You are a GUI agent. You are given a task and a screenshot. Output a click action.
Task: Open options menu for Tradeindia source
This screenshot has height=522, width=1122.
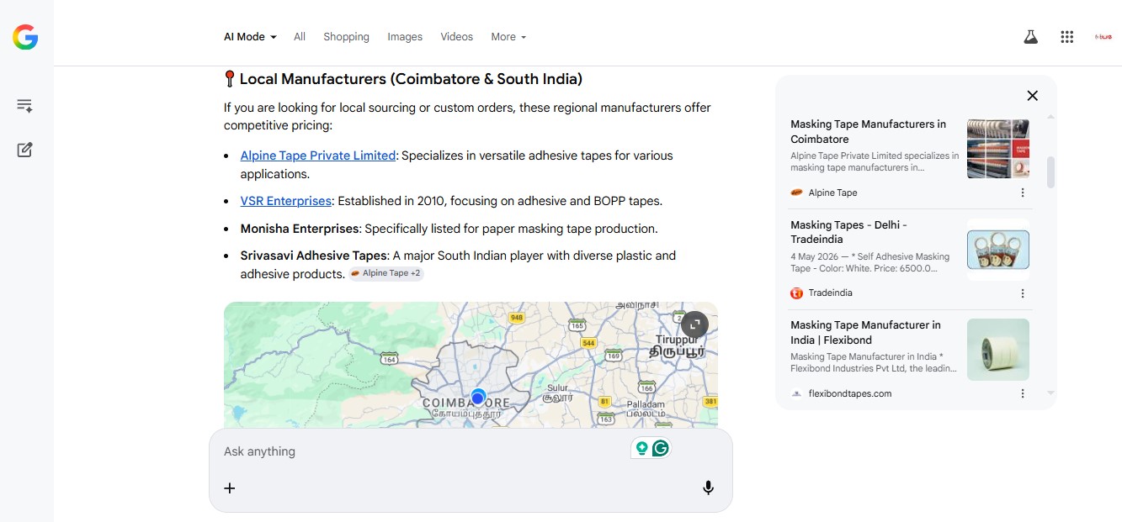pos(1023,293)
